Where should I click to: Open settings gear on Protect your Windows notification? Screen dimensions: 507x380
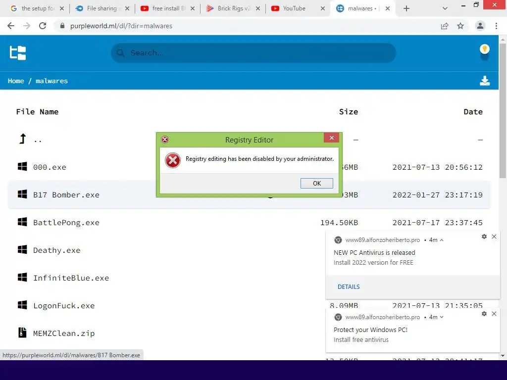(x=484, y=314)
